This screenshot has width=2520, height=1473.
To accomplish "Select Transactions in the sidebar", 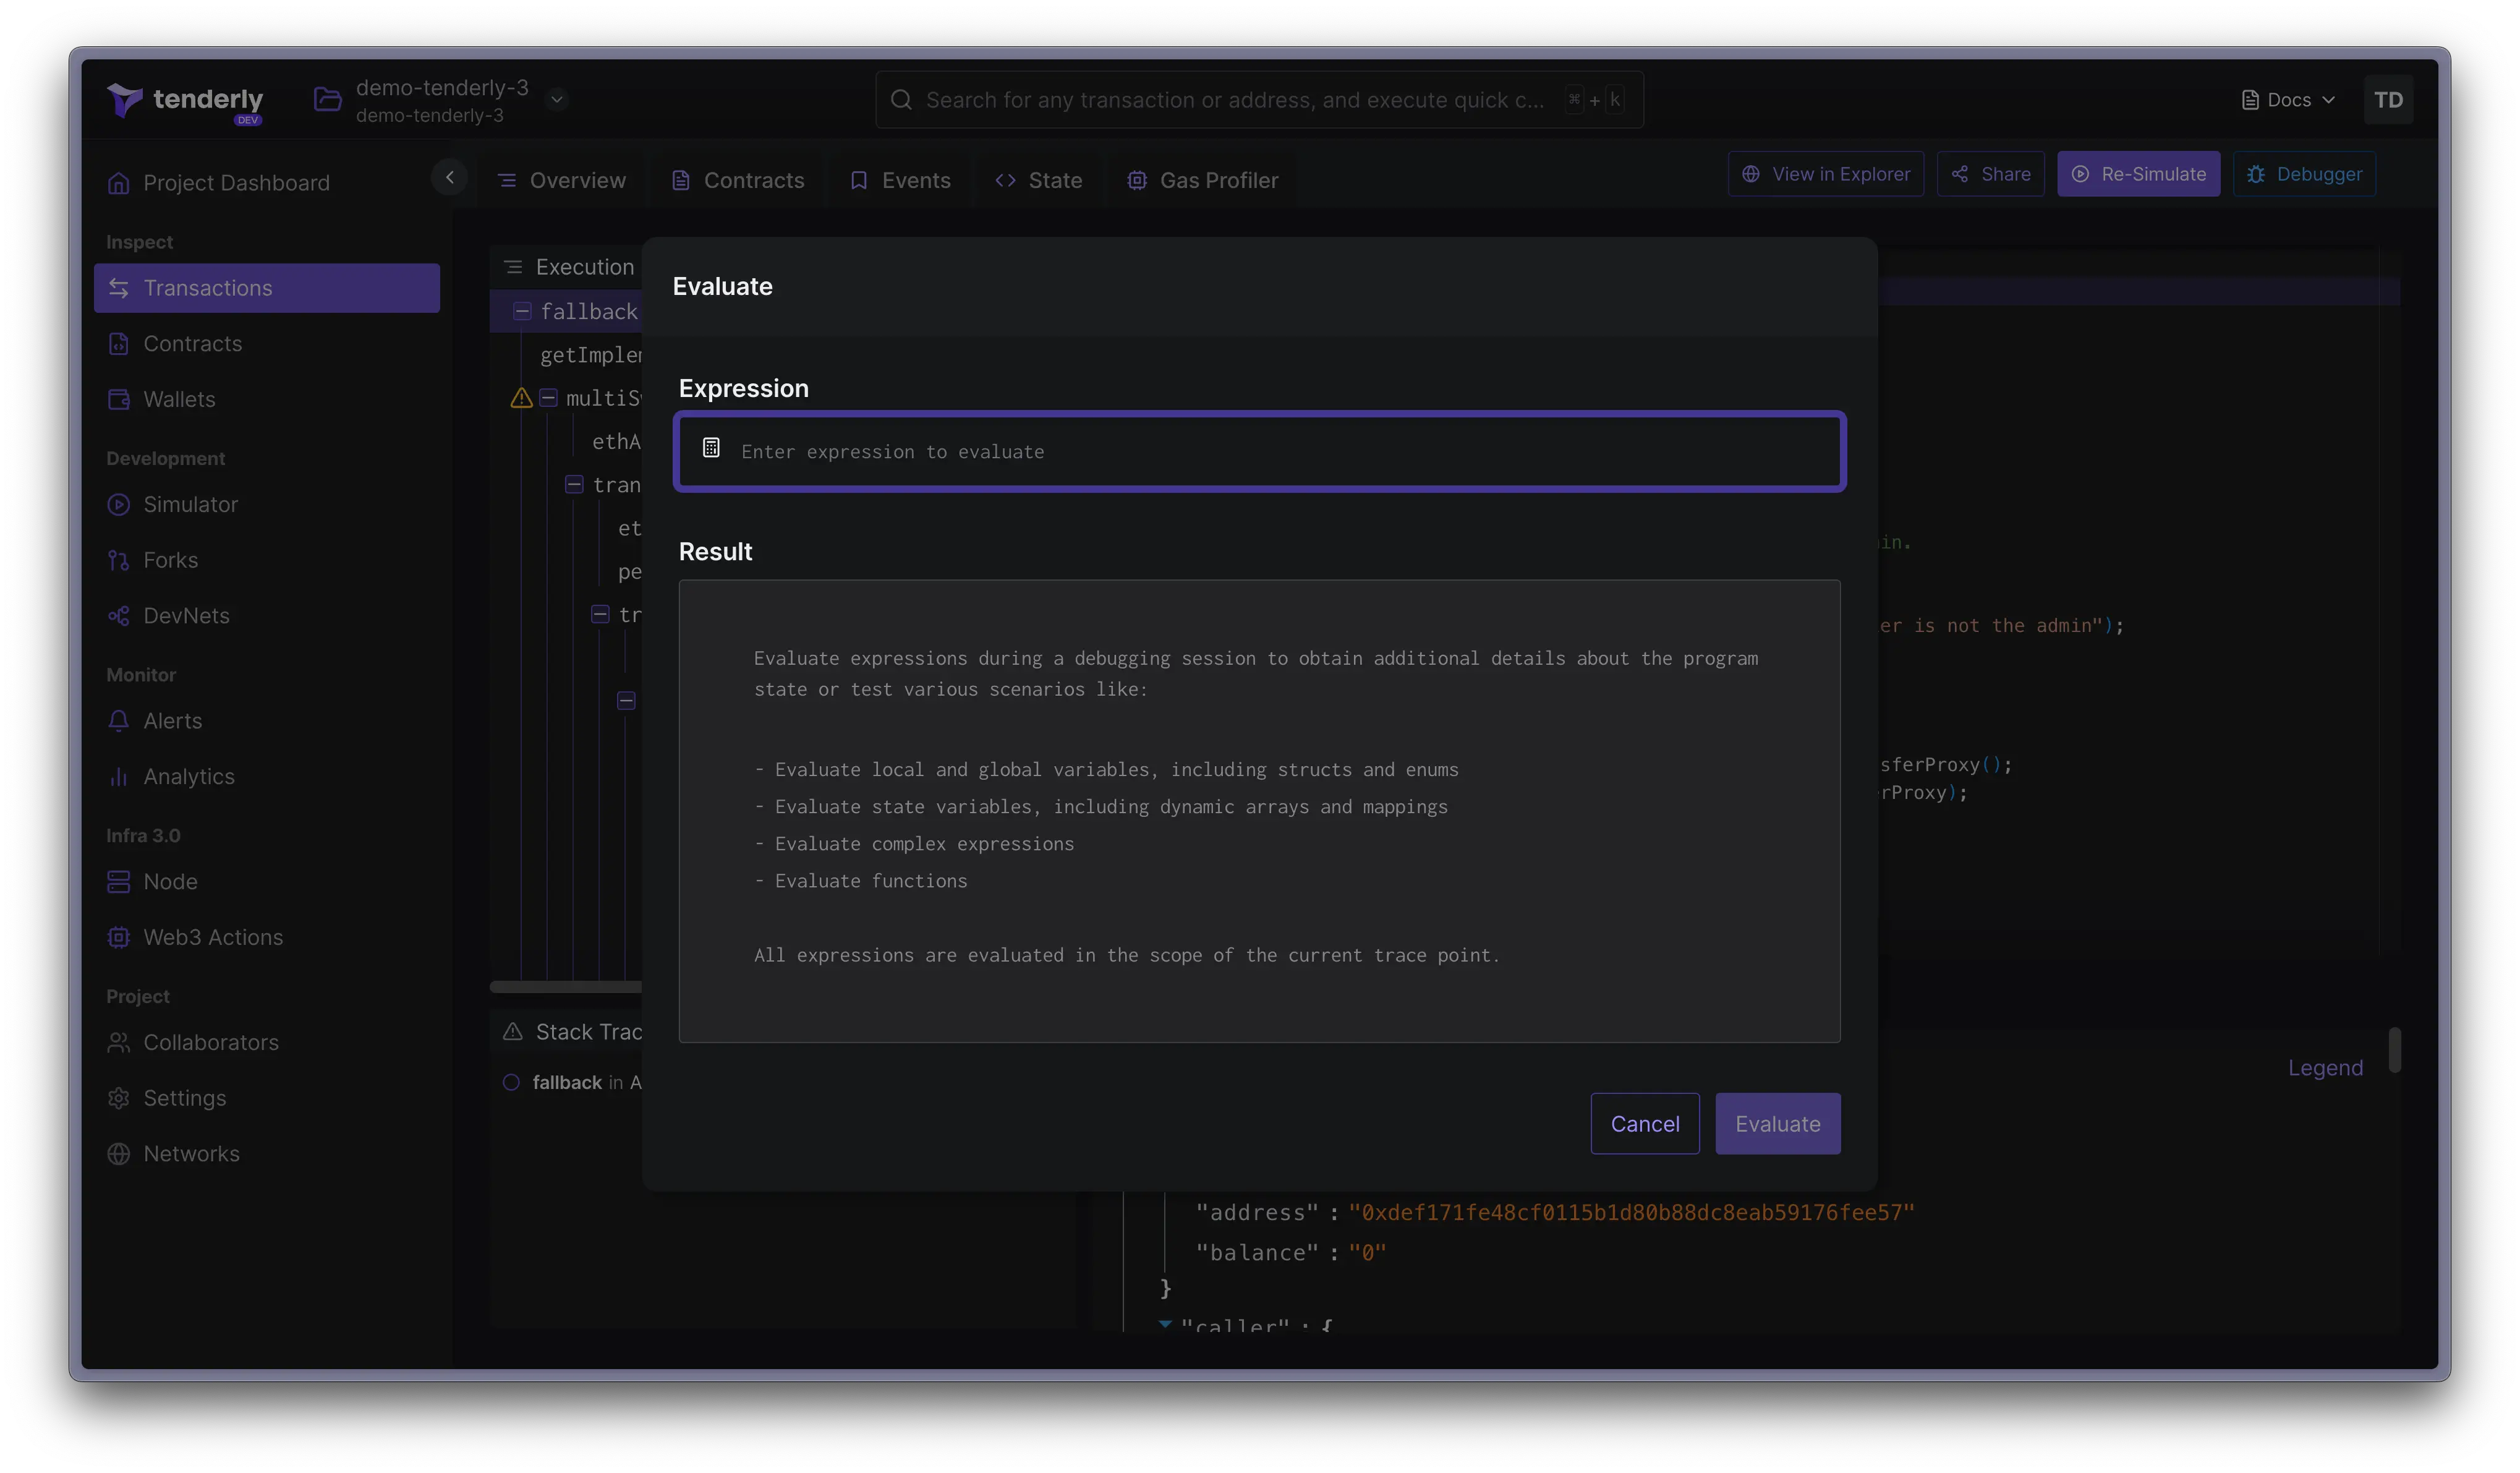I will click(267, 288).
